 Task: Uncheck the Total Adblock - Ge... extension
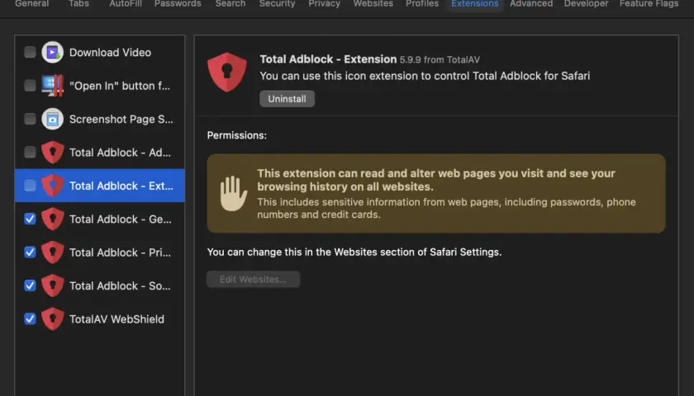30,219
